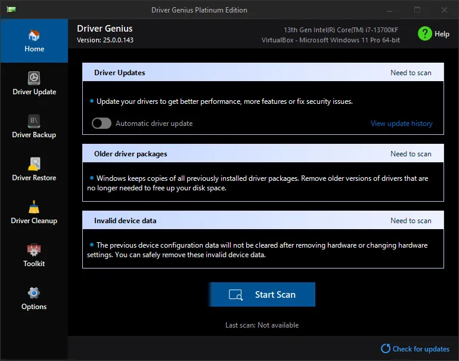Open Options via the gear icon

pyautogui.click(x=34, y=293)
